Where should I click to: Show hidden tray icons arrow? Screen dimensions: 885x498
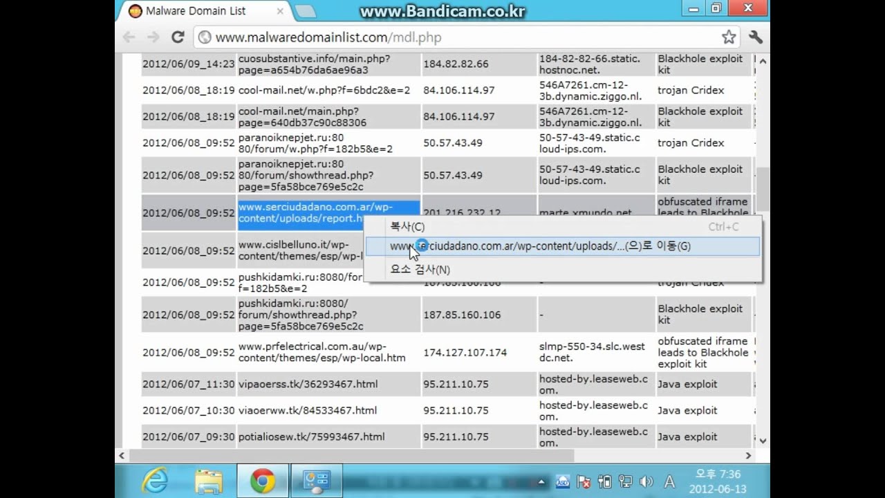click(x=541, y=482)
